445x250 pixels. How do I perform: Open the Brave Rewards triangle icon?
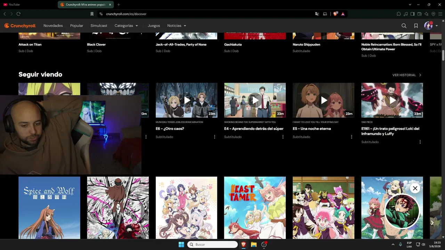click(x=343, y=14)
